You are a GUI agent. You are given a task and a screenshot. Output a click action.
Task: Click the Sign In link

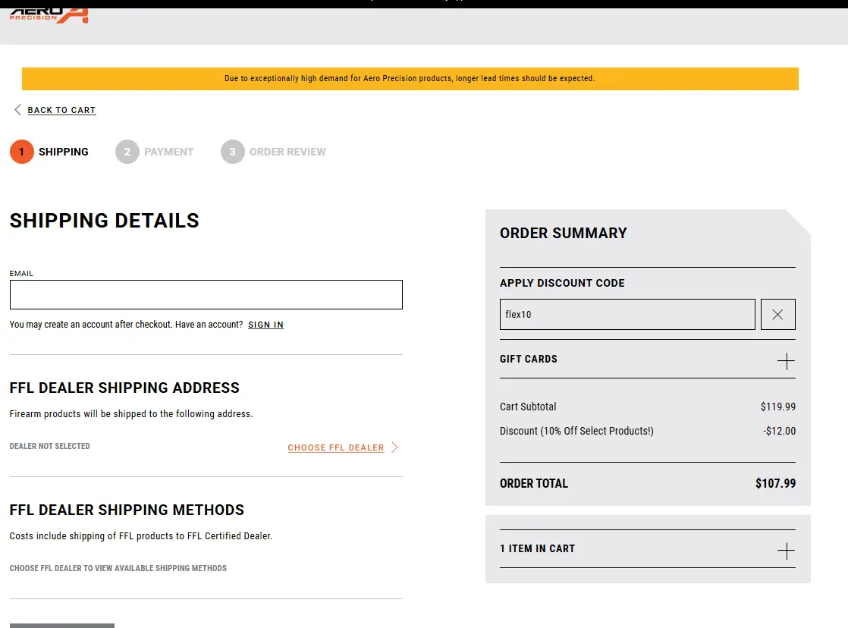pyautogui.click(x=265, y=325)
